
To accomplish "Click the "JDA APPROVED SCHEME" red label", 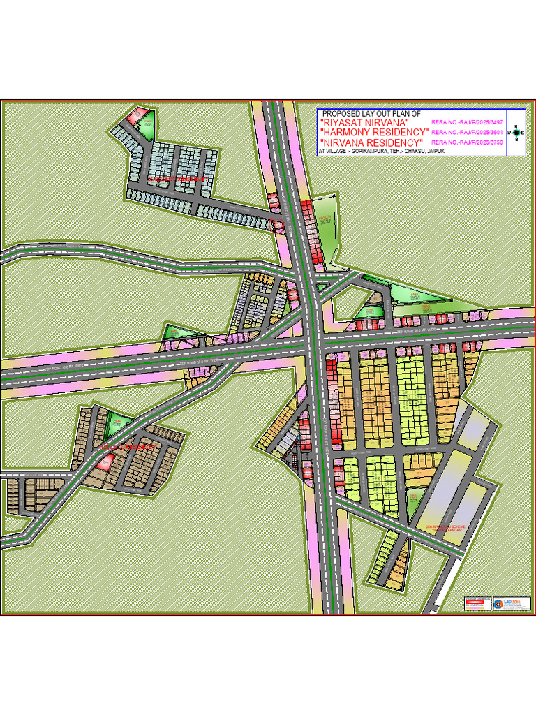I will (445, 526).
